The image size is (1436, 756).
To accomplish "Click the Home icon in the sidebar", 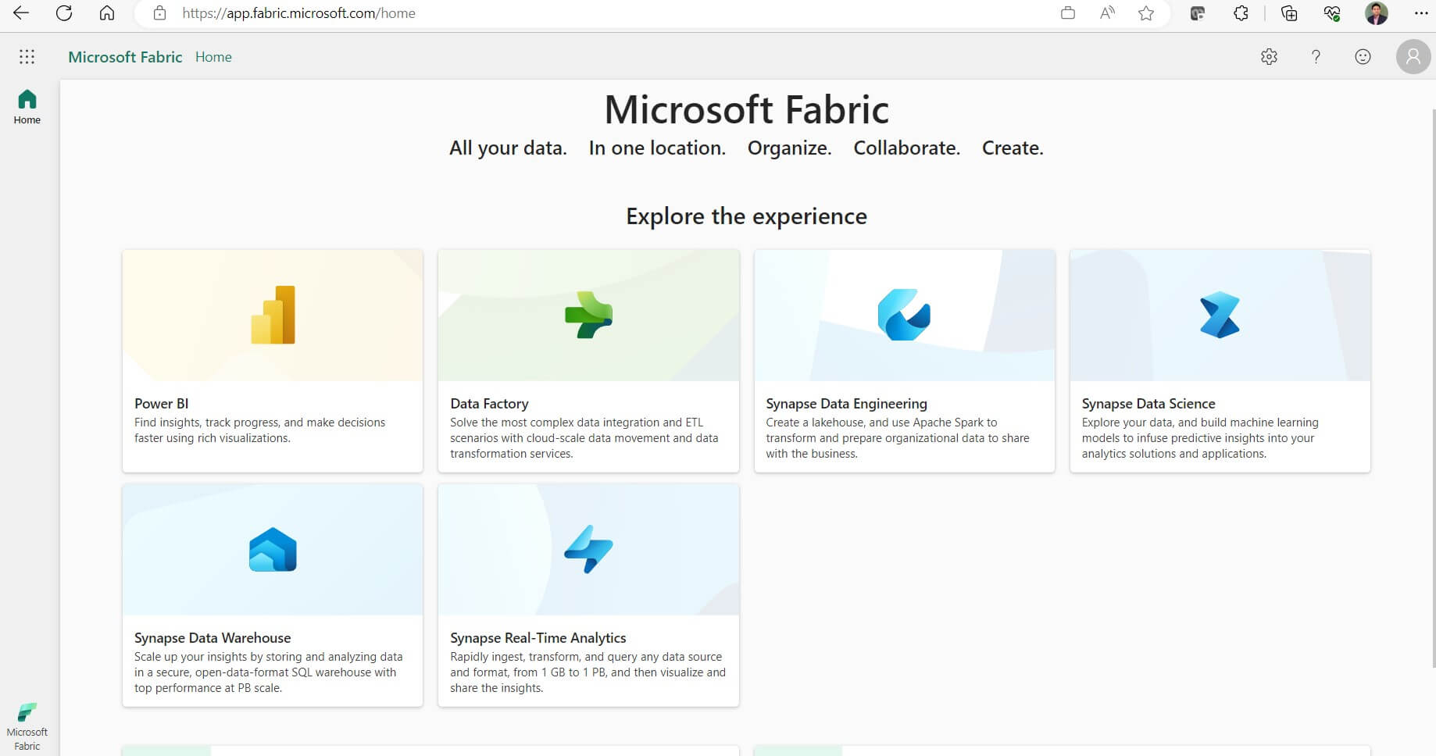I will coord(27,106).
